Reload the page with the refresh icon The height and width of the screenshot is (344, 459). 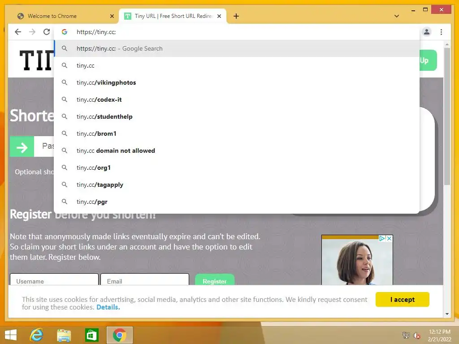[x=47, y=32]
